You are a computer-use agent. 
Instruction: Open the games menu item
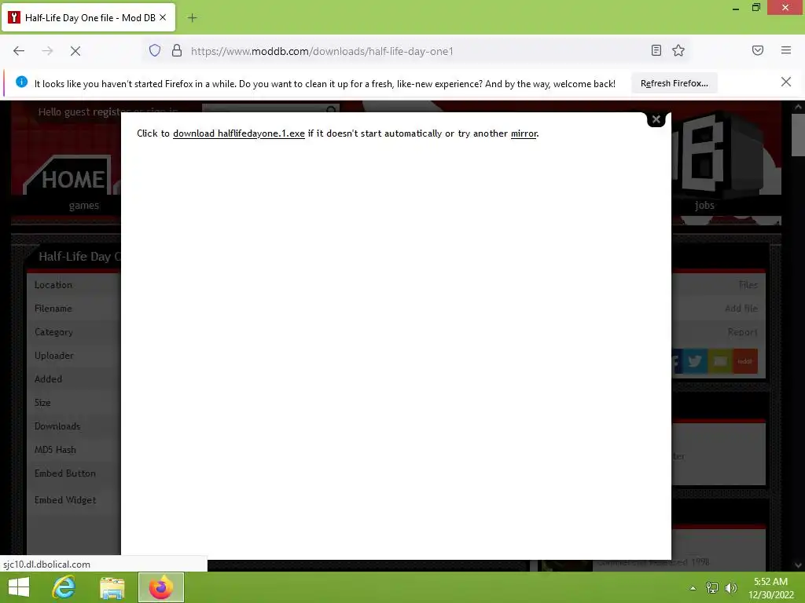pyautogui.click(x=83, y=206)
